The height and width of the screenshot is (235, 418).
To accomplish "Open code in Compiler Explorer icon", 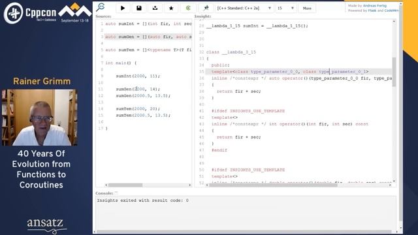I will (x=188, y=8).
